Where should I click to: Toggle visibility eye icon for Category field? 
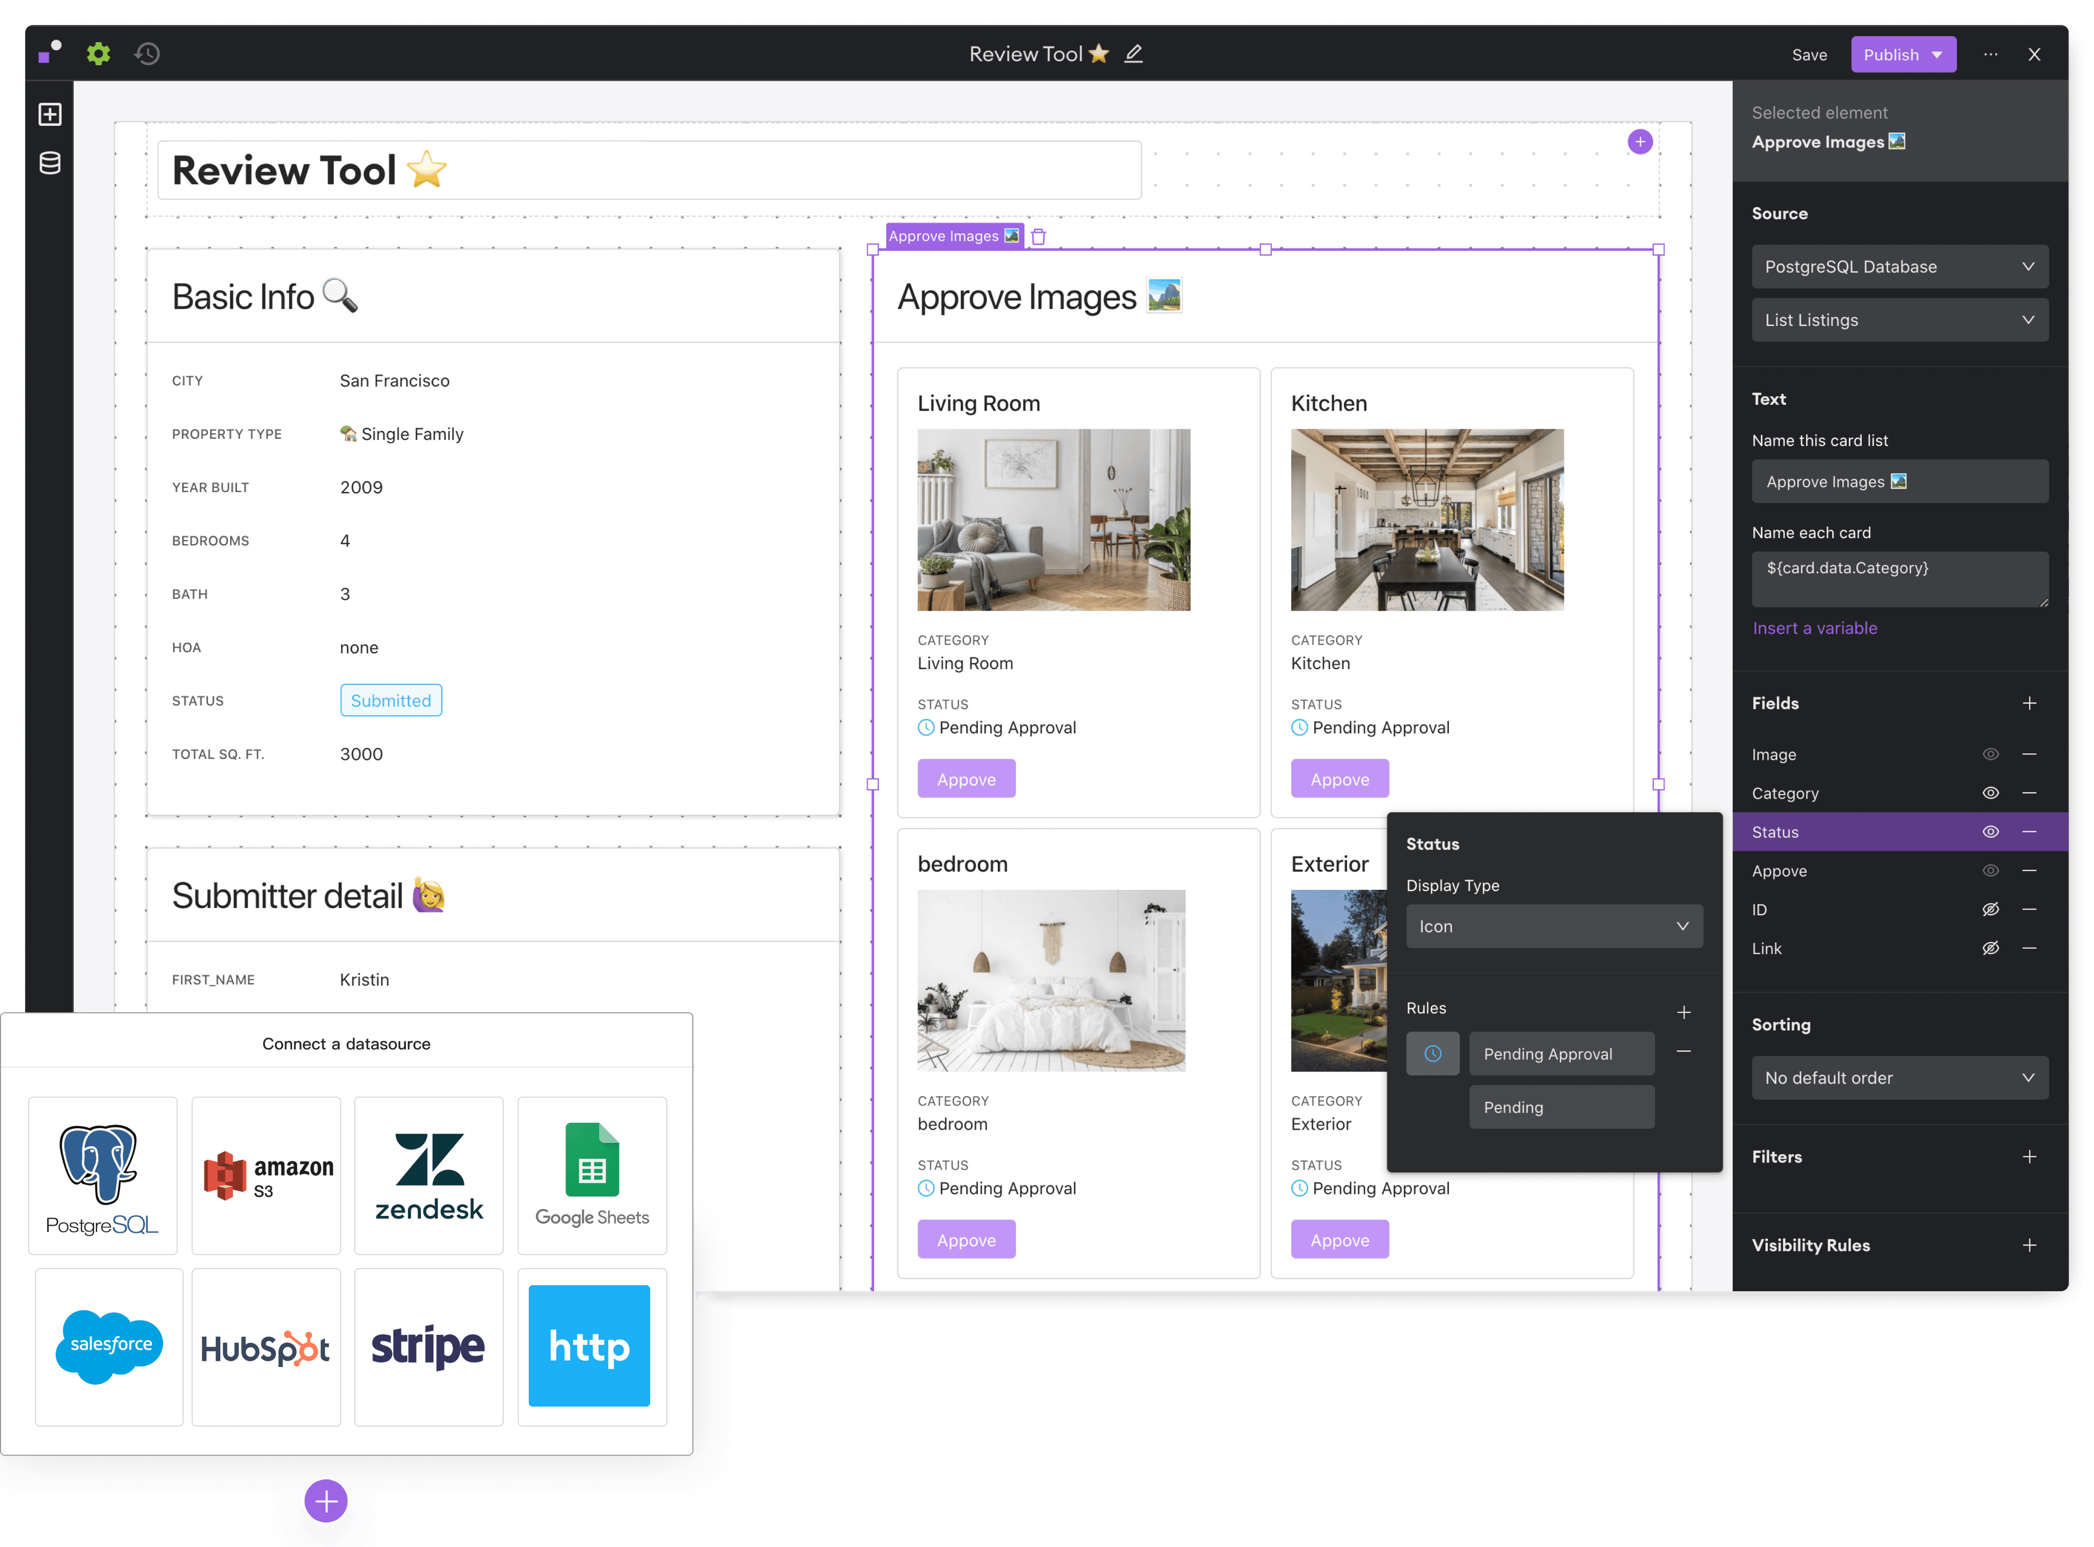[x=1990, y=793]
